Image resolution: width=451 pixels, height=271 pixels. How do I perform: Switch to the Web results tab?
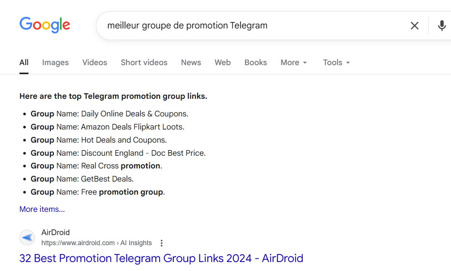pos(223,63)
